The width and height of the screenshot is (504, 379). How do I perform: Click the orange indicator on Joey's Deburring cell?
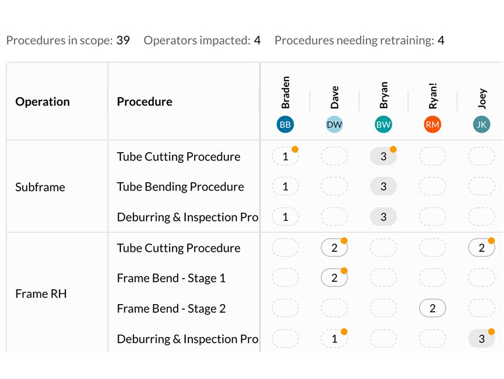pos(491,331)
